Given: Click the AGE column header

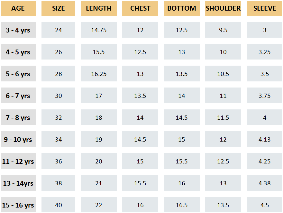Looking at the screenshot, I should (x=18, y=8).
